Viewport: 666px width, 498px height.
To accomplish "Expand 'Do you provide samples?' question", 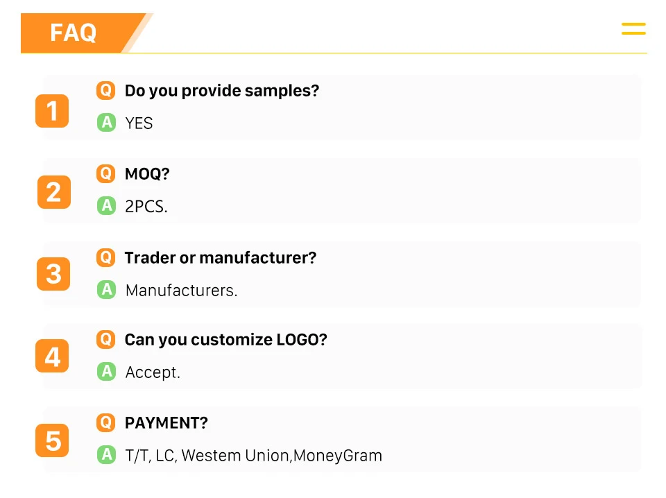I will pyautogui.click(x=221, y=91).
